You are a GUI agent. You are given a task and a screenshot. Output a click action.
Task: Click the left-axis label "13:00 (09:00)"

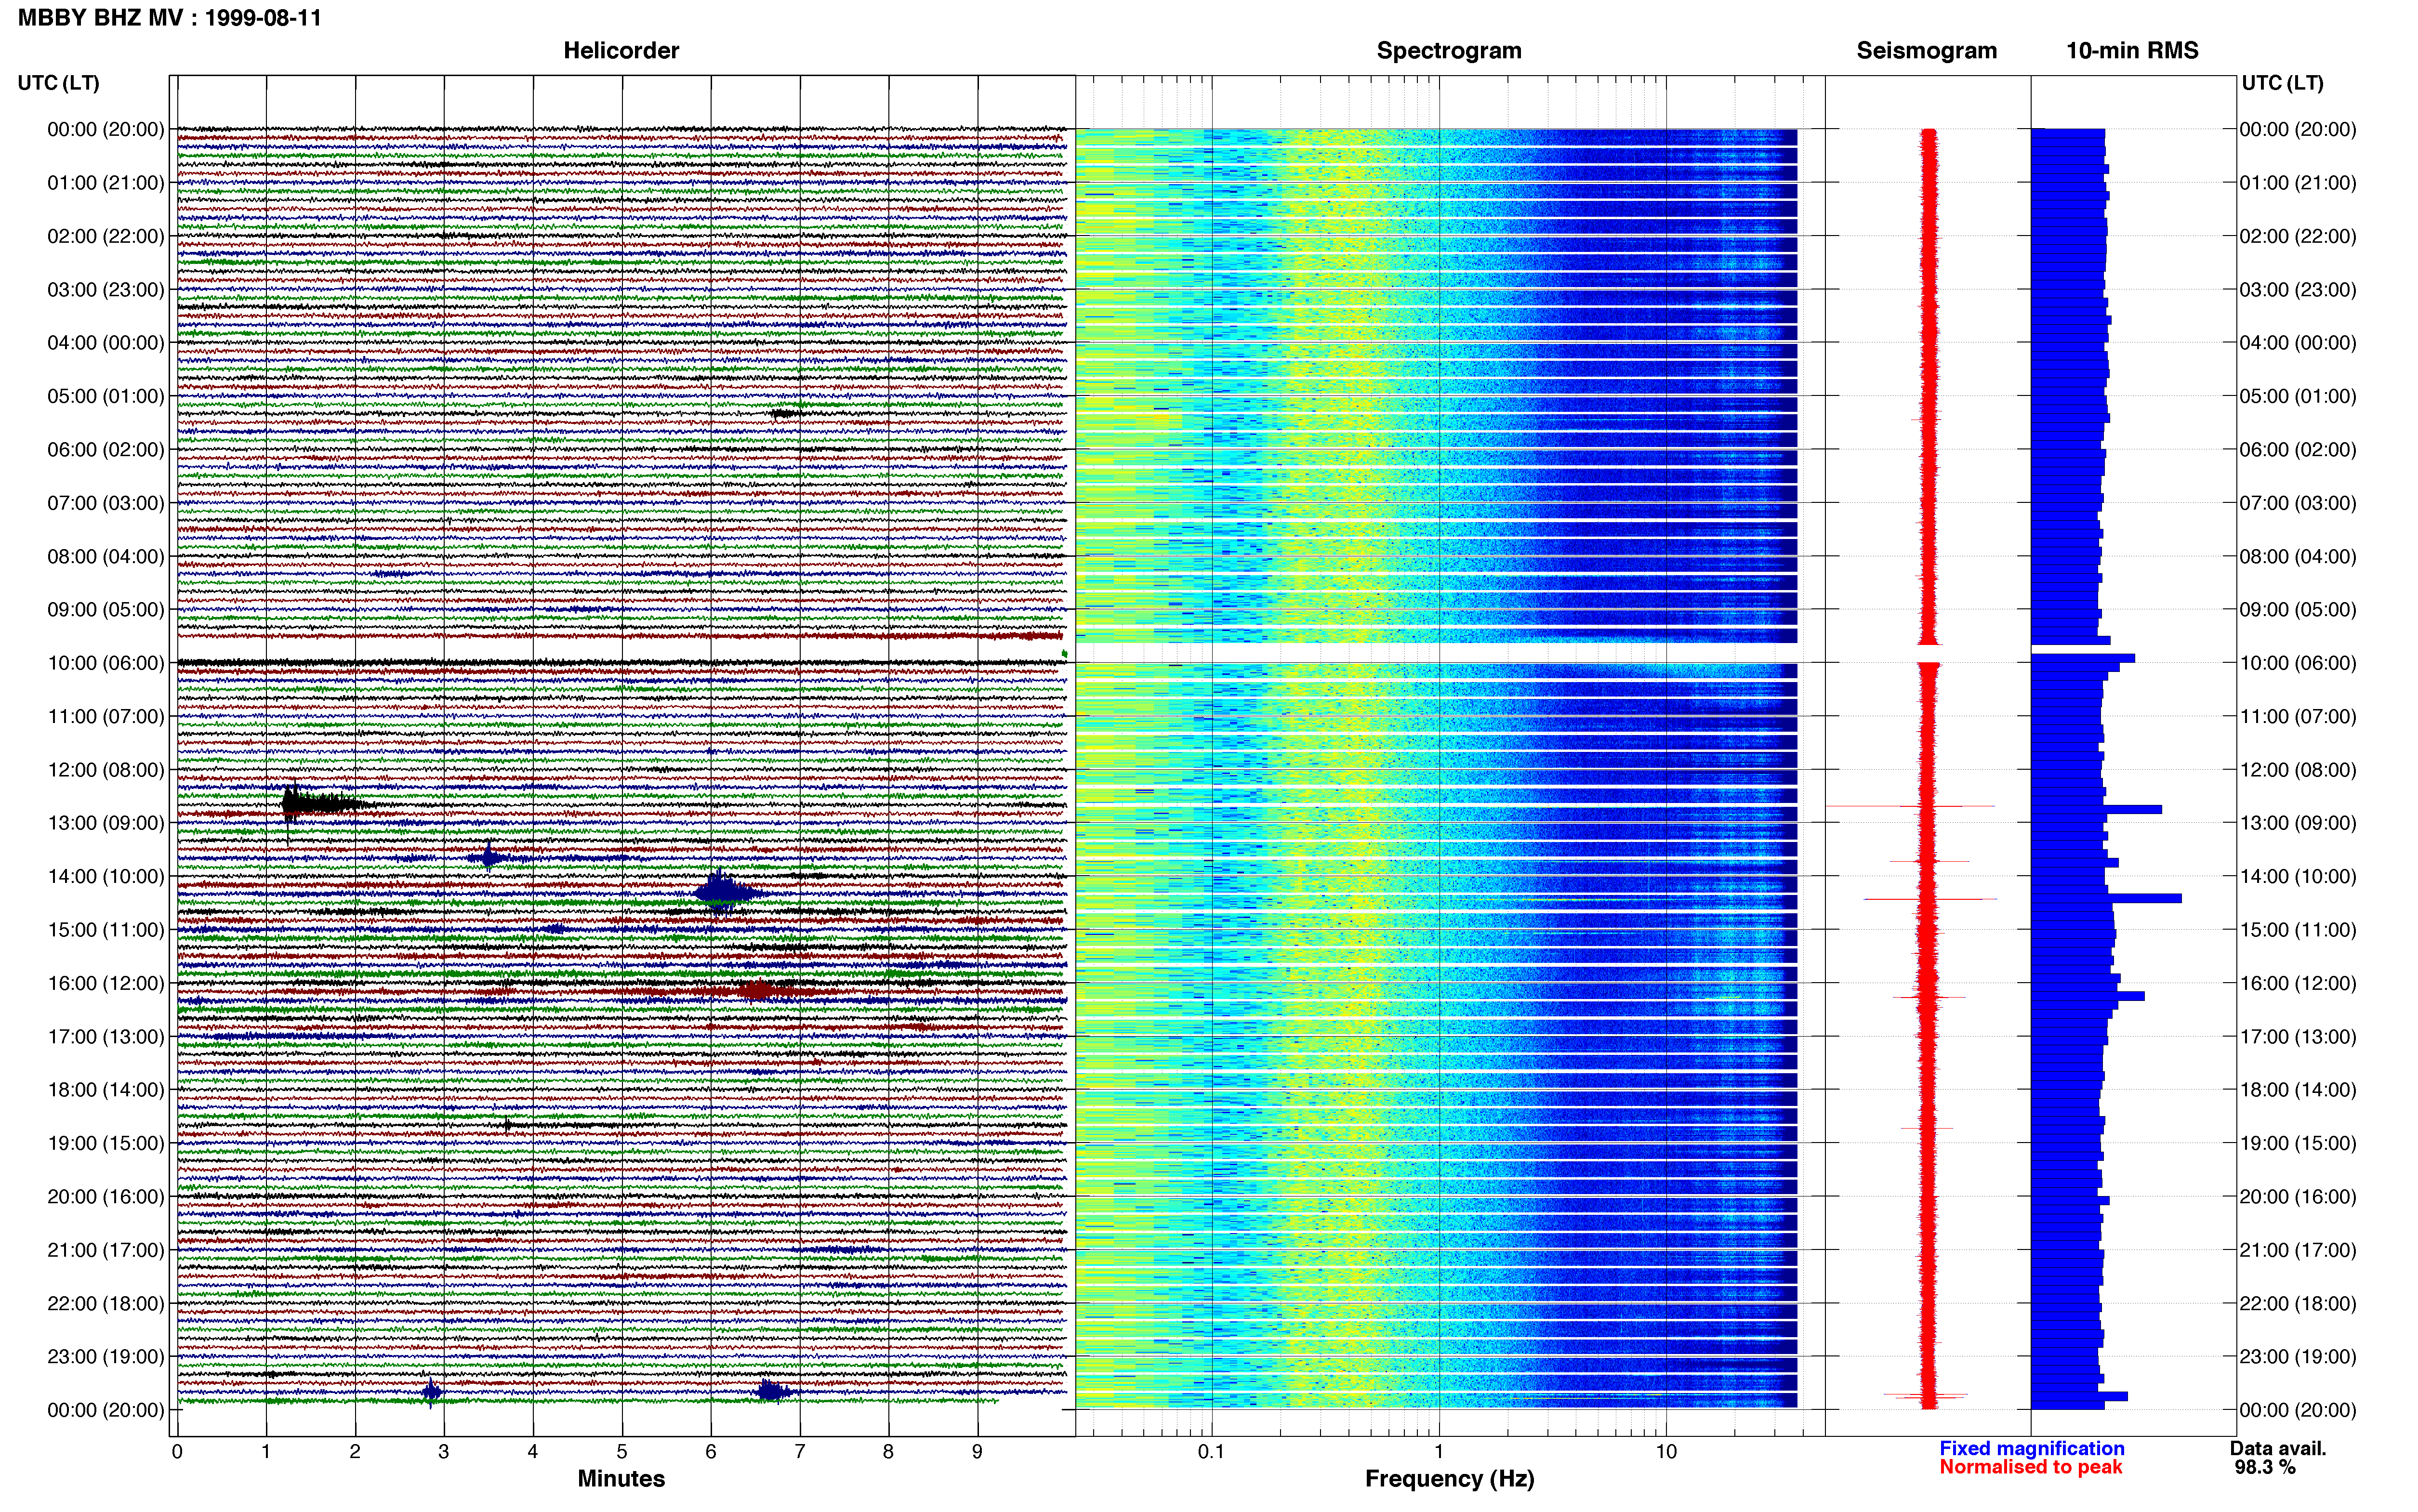(x=106, y=823)
